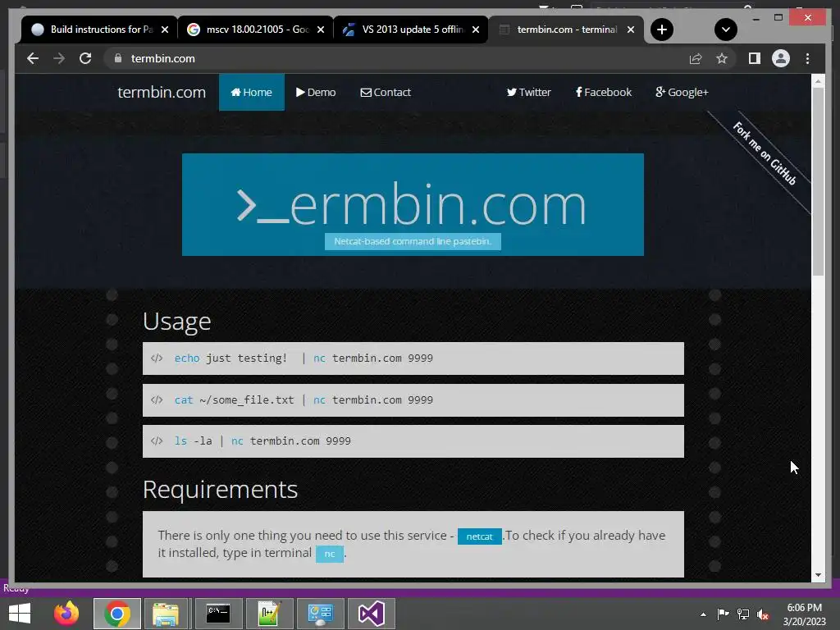
Task: Click the muted volume tray icon
Action: (763, 614)
